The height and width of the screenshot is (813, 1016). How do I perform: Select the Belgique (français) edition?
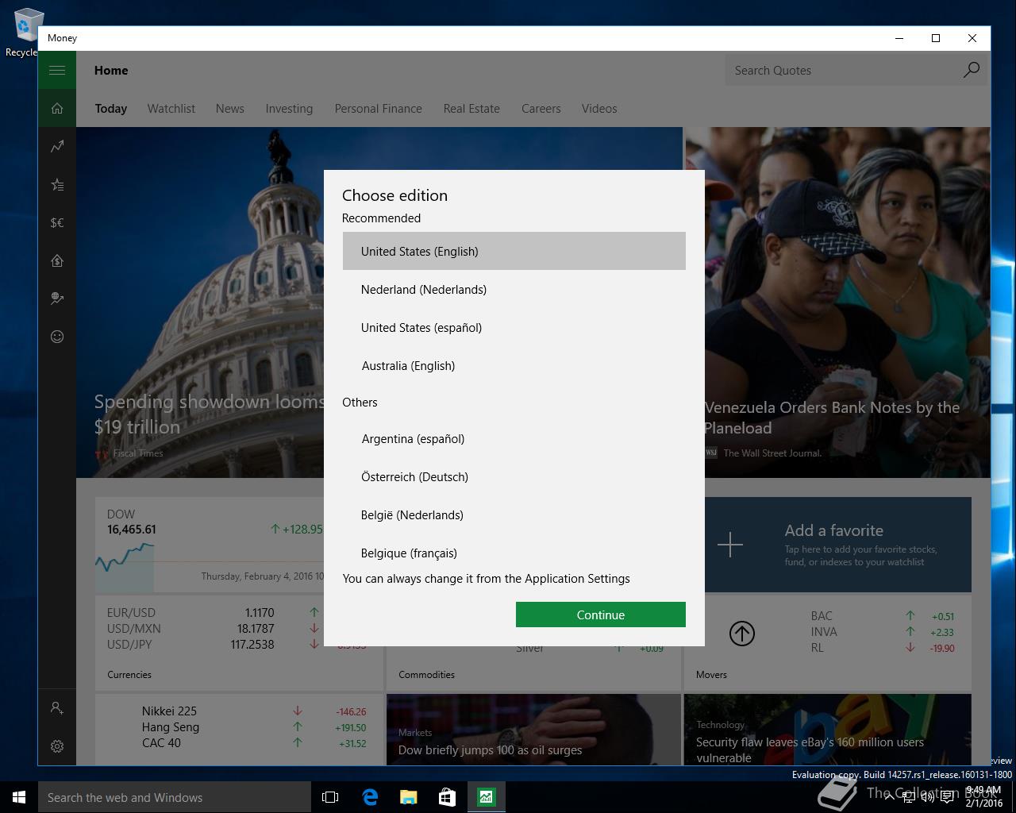[x=514, y=553]
